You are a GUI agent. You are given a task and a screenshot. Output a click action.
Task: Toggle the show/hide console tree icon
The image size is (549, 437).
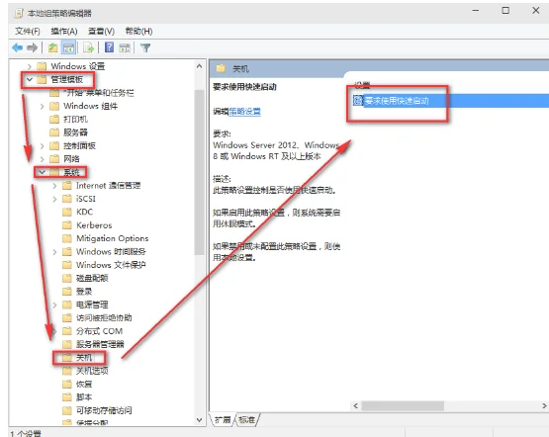point(68,47)
